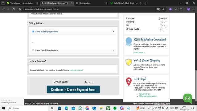Click the taskbar Buscar search box
The height and width of the screenshot is (111, 197).
[28, 108]
